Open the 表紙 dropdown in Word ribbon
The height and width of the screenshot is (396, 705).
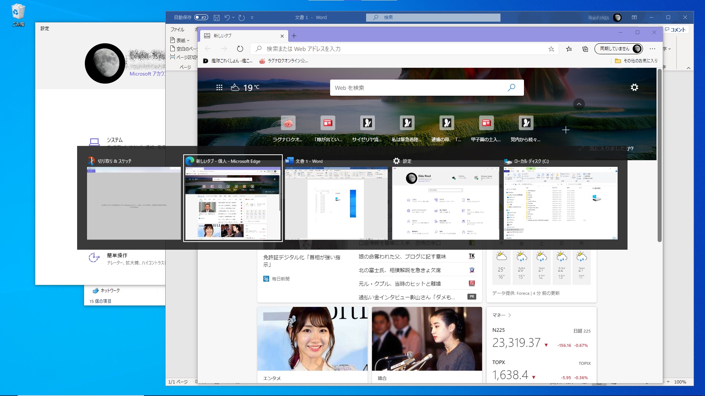180,40
